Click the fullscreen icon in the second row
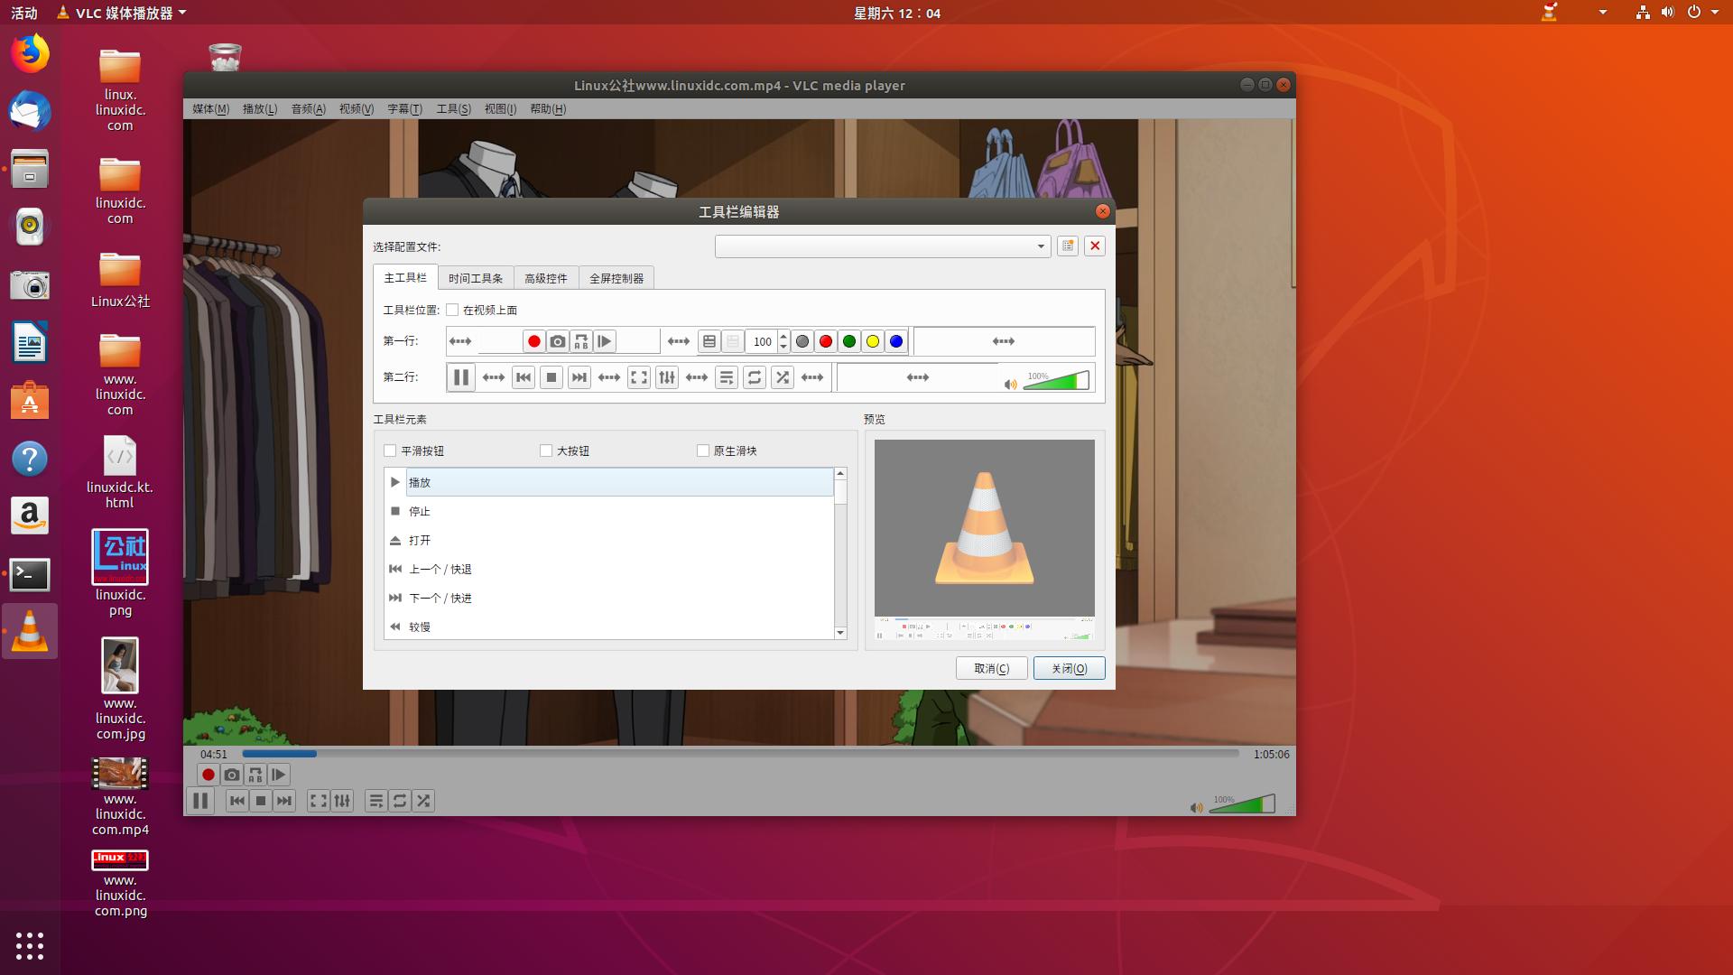Screen dimensions: 1733x975 pos(639,377)
